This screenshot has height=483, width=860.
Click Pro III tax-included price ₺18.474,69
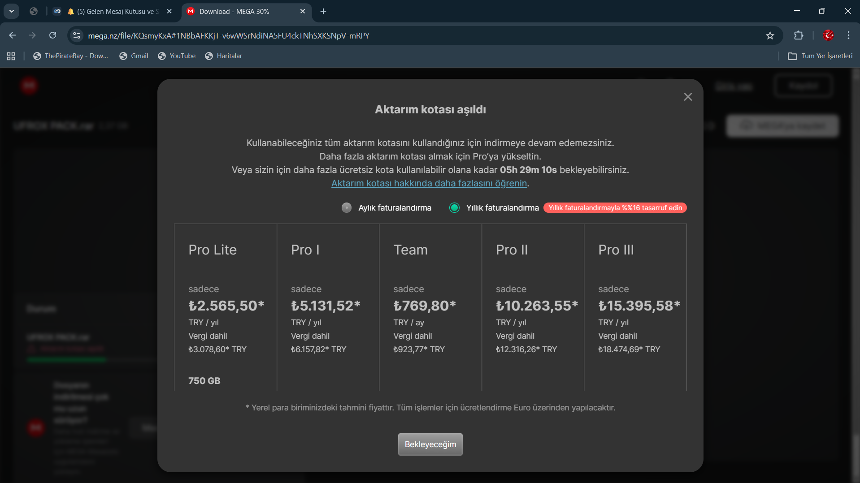pos(629,349)
